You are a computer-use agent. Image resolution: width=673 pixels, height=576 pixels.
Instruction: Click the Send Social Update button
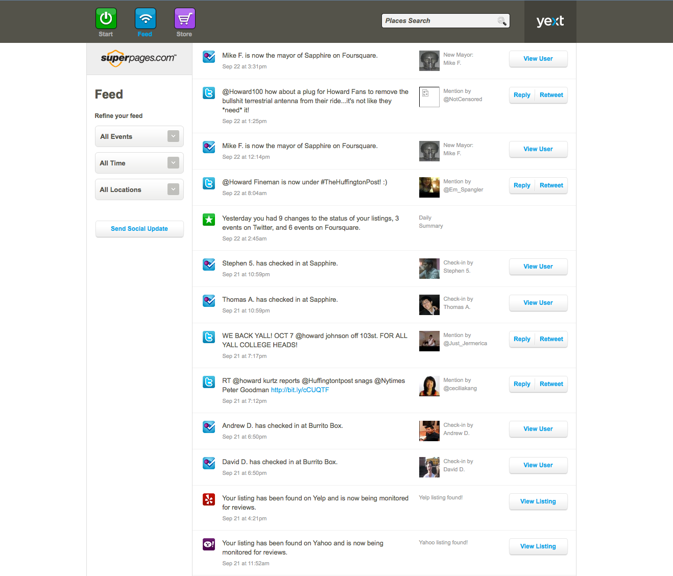pyautogui.click(x=139, y=229)
